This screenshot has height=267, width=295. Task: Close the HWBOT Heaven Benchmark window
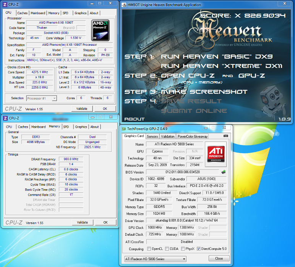coord(285,3)
